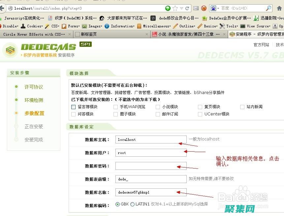Click the green Go arrow beside the address bar

tap(168, 8)
